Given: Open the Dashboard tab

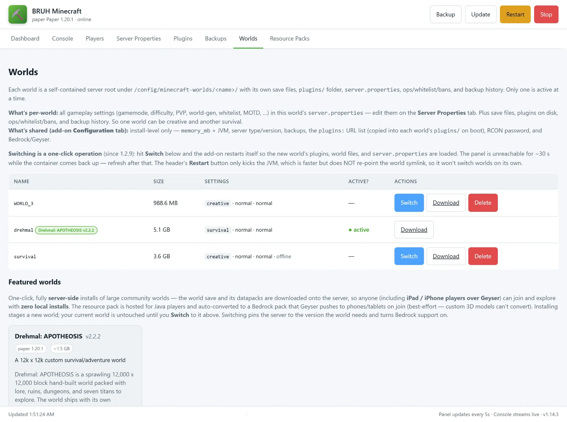Looking at the screenshot, I should tap(25, 39).
